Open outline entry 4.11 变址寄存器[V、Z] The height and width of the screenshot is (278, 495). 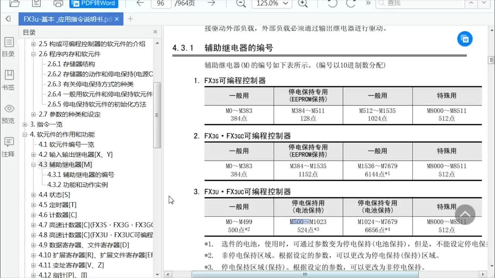[x=71, y=265]
